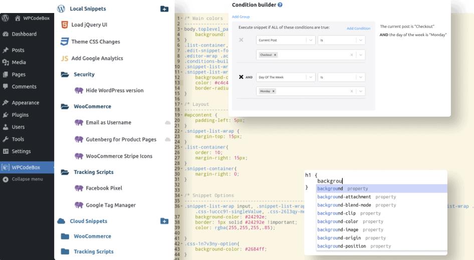
Task: Open Dashboard in the admin menu
Action: [x=24, y=34]
